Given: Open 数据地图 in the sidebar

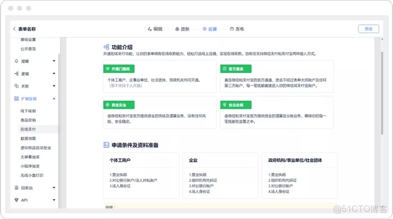Looking at the screenshot, I should [x=28, y=138].
